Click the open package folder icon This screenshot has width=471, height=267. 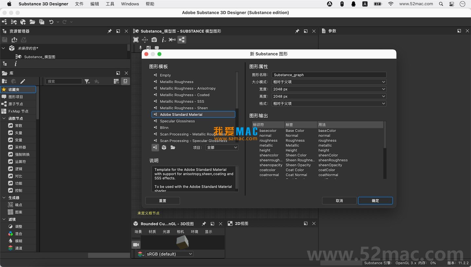coord(32,22)
